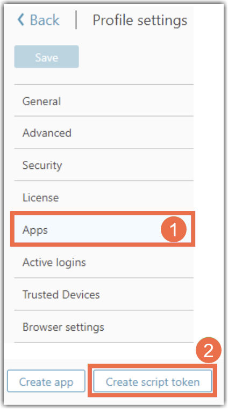This screenshot has width=228, height=409.
Task: Click the word 'settings' in the panel title
Action: pos(162,21)
